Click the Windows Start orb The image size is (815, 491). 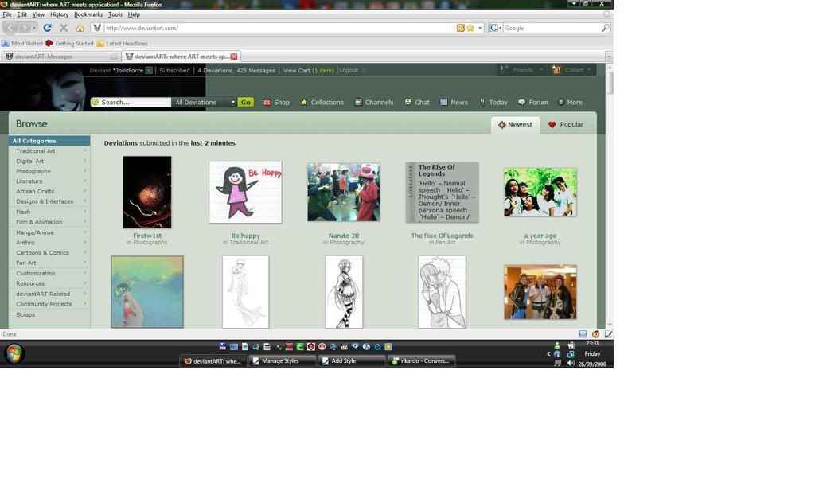tap(14, 354)
